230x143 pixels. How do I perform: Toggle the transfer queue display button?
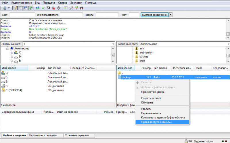[30, 8]
